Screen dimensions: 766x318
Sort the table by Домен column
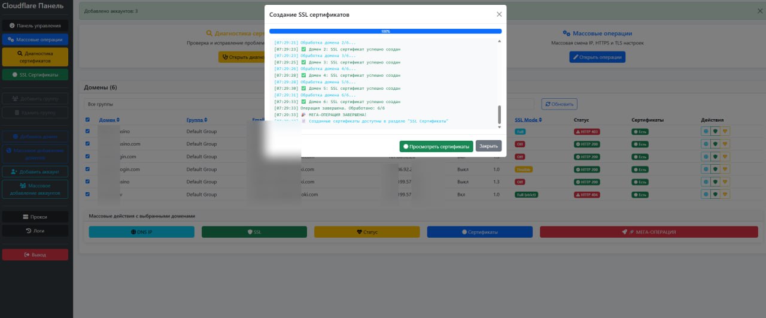110,120
